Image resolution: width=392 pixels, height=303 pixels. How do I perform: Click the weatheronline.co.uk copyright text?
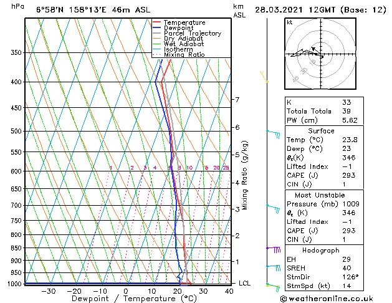pyautogui.click(x=327, y=299)
